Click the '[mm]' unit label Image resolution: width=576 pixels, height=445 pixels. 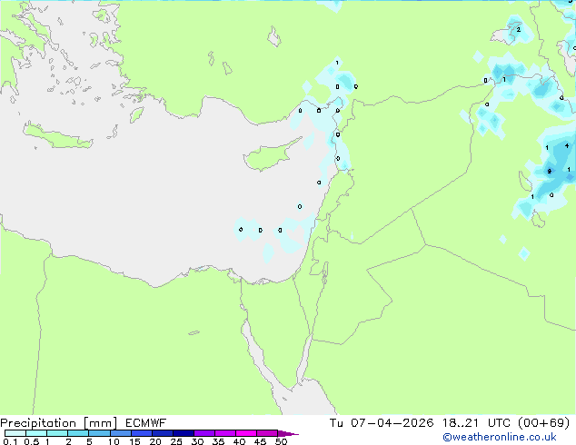point(100,423)
